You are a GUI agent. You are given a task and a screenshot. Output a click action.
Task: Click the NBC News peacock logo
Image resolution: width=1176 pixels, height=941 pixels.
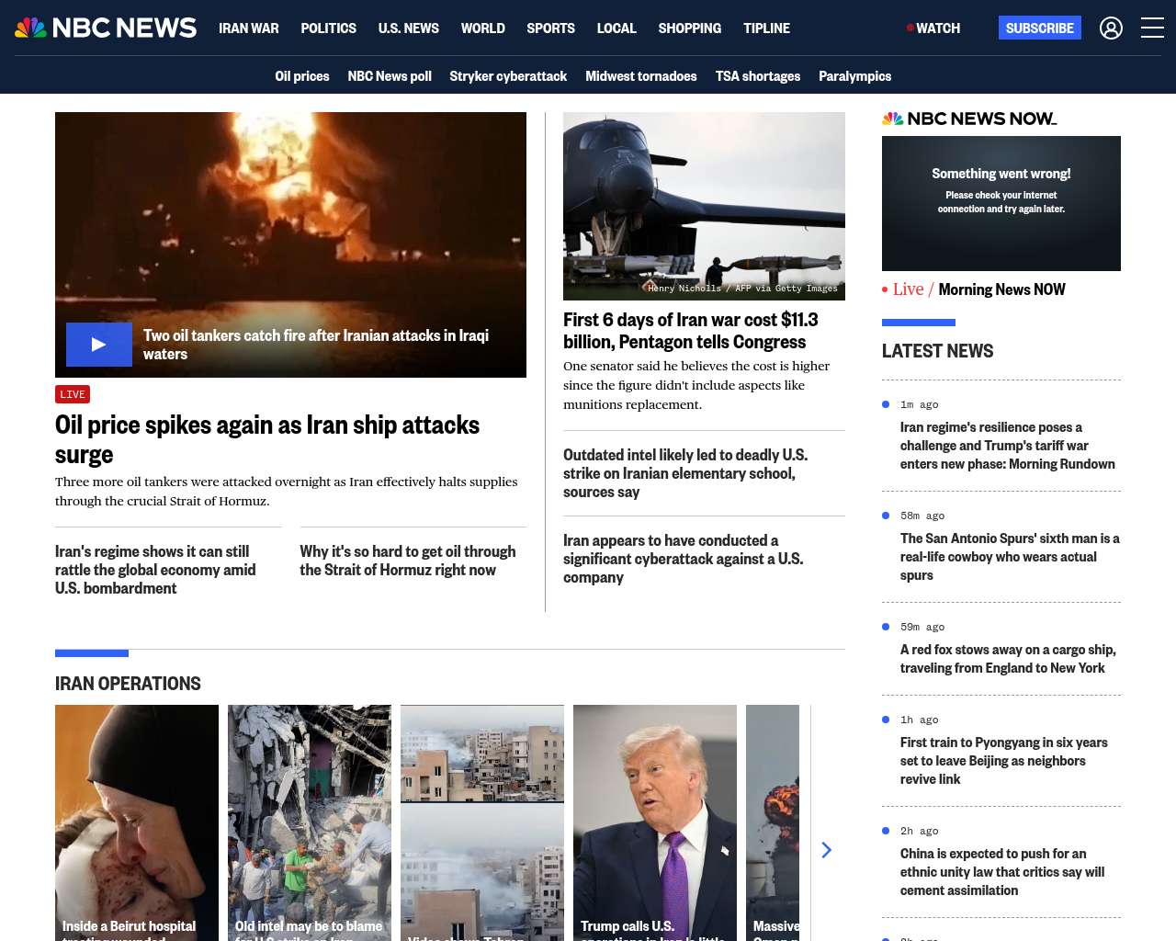point(106,28)
